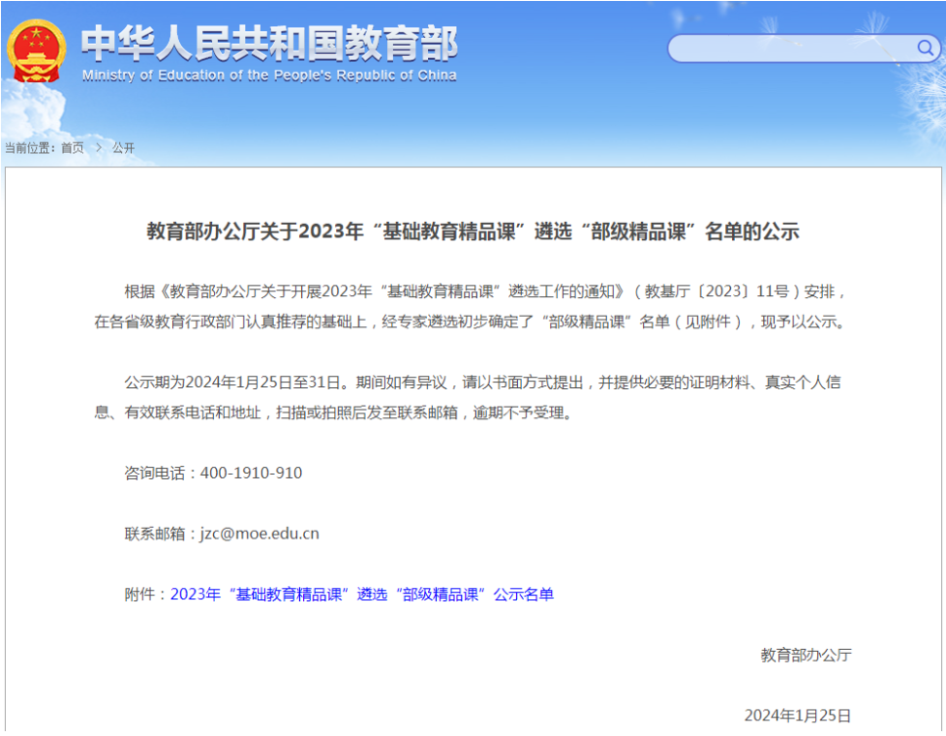The height and width of the screenshot is (736, 946).
Task: Click the 教育部办公厅 signature line
Action: tap(806, 656)
